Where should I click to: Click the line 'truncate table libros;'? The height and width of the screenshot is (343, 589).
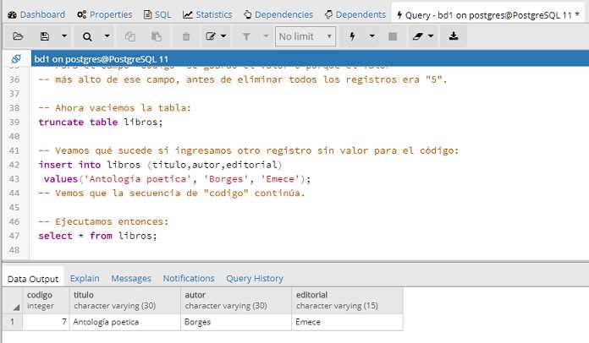tap(101, 122)
